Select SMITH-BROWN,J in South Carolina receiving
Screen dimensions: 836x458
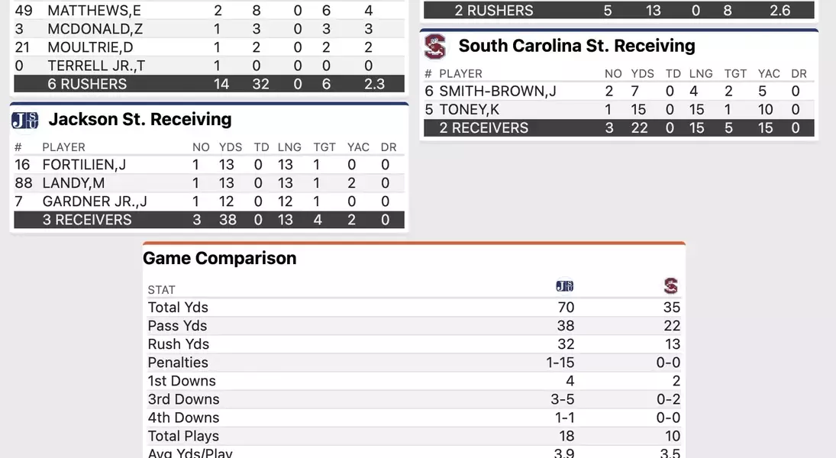(498, 91)
